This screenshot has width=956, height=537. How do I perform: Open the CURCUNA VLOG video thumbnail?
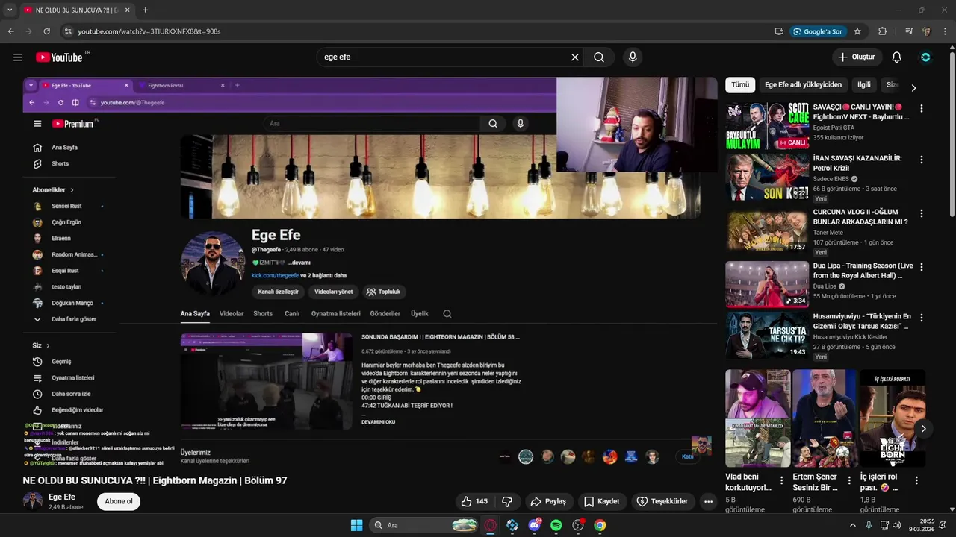(767, 230)
